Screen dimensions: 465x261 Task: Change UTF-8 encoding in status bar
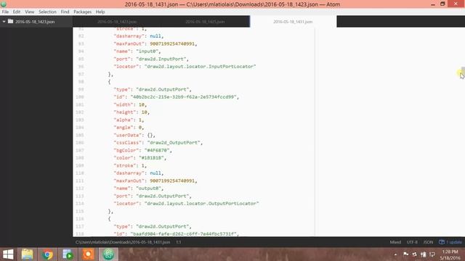tap(412, 242)
